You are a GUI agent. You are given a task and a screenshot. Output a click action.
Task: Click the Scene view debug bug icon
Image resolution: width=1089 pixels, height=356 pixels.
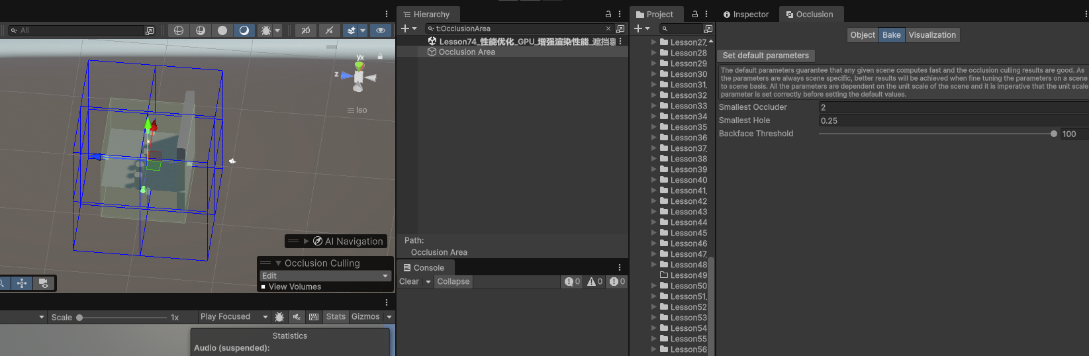tap(266, 30)
